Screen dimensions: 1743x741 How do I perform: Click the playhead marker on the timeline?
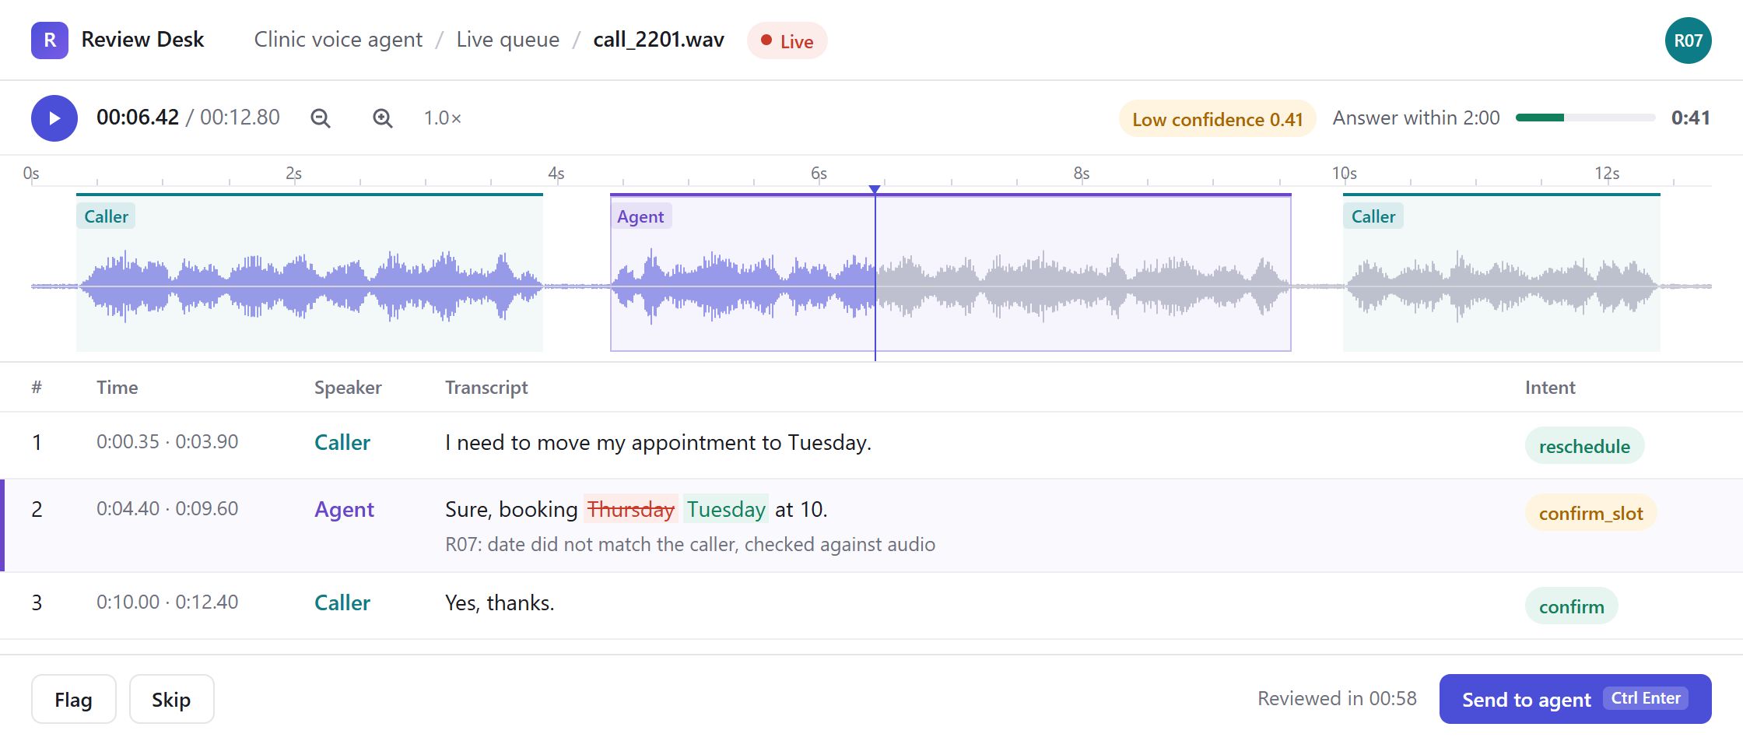coord(875,190)
